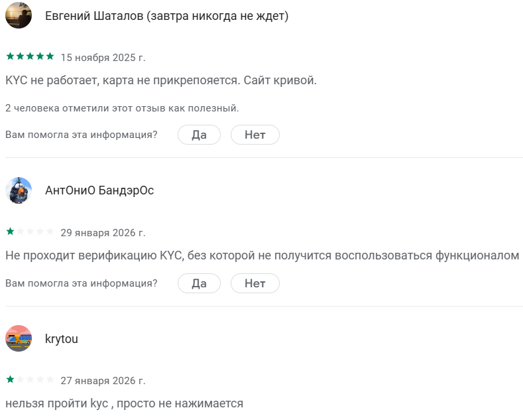Click review text "KYC не работает, карта не прикрепояется"
Screen dimensions: 523x416
point(161,81)
